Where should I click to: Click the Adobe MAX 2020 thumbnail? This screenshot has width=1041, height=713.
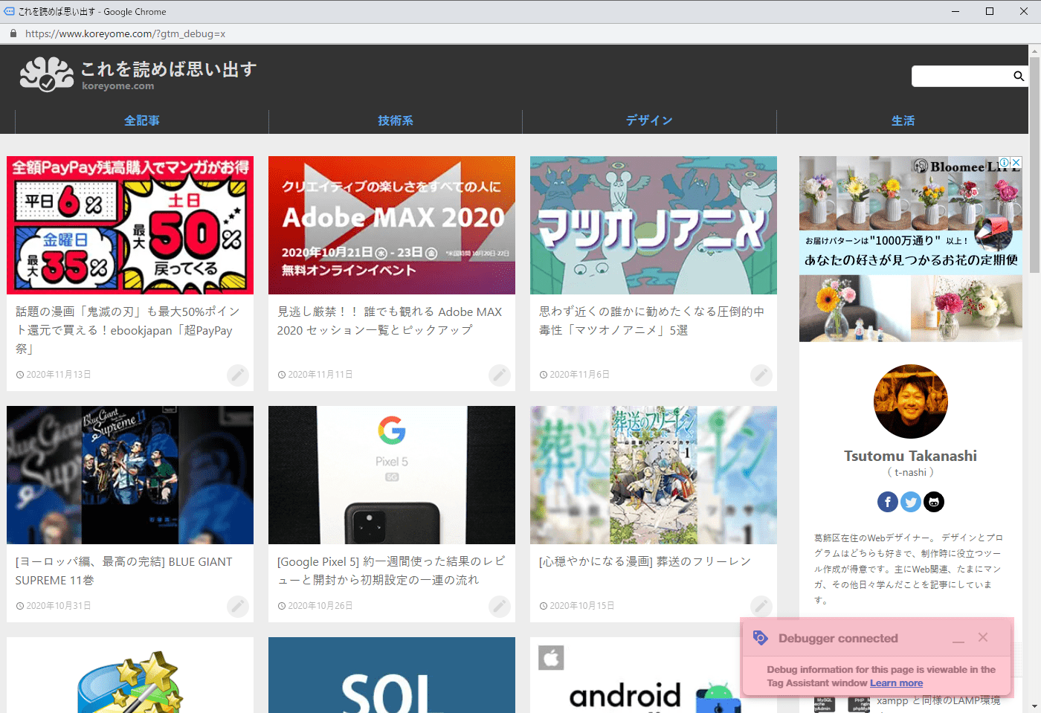pyautogui.click(x=392, y=225)
